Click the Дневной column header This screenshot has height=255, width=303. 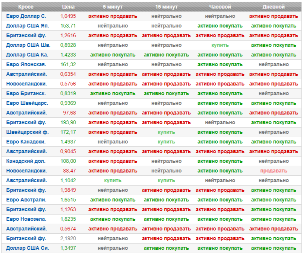click(274, 7)
